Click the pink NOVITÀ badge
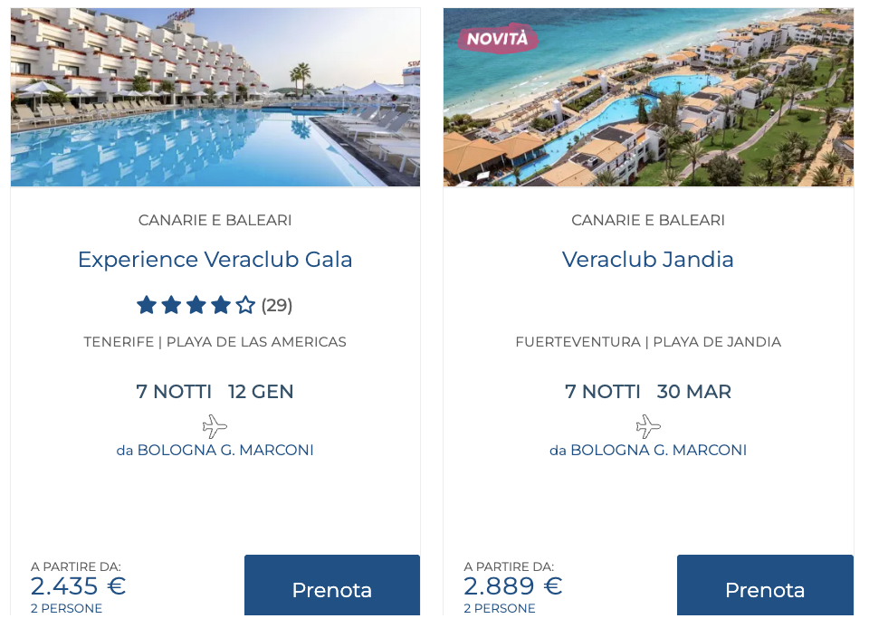 [x=498, y=38]
